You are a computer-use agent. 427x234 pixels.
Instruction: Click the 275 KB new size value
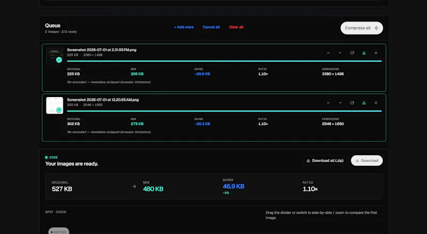(137, 124)
